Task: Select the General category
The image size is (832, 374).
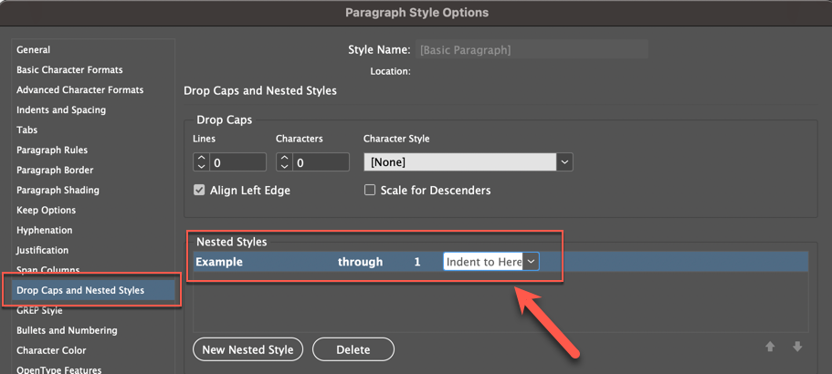Action: (x=34, y=50)
